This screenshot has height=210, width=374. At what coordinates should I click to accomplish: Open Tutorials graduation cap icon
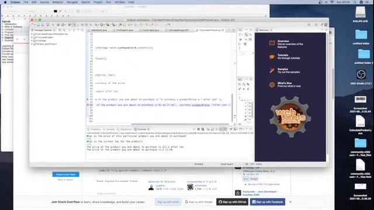point(272,57)
